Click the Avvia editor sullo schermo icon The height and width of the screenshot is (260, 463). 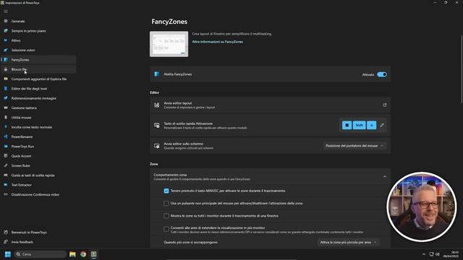[157, 146]
